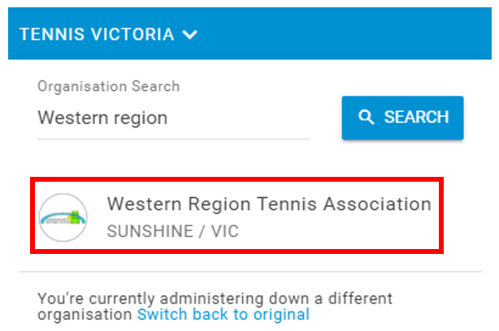Image resolution: width=499 pixels, height=331 pixels.
Task: Click the empty area of search input underline
Action: pos(239,118)
